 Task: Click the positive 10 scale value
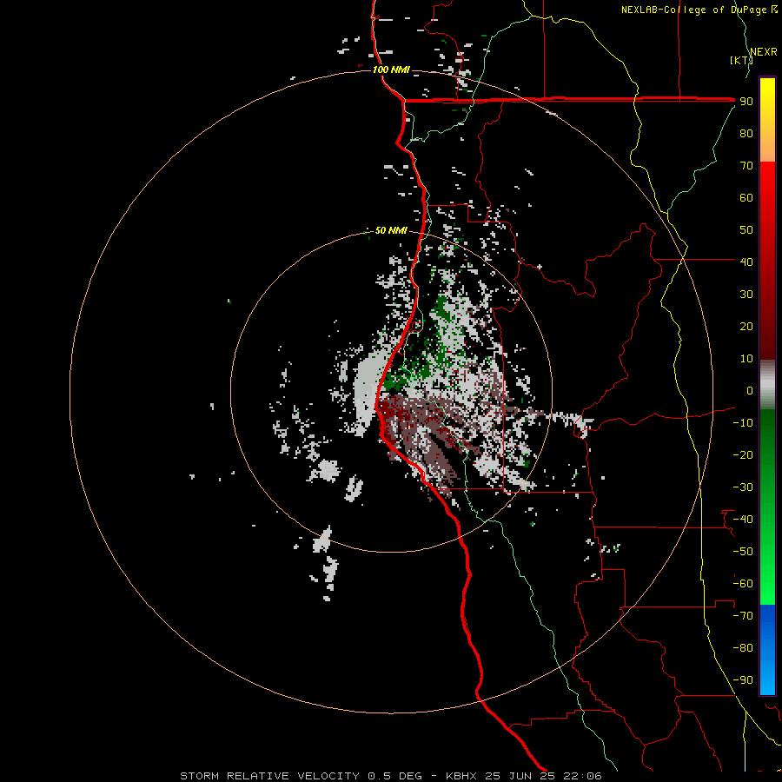point(746,359)
